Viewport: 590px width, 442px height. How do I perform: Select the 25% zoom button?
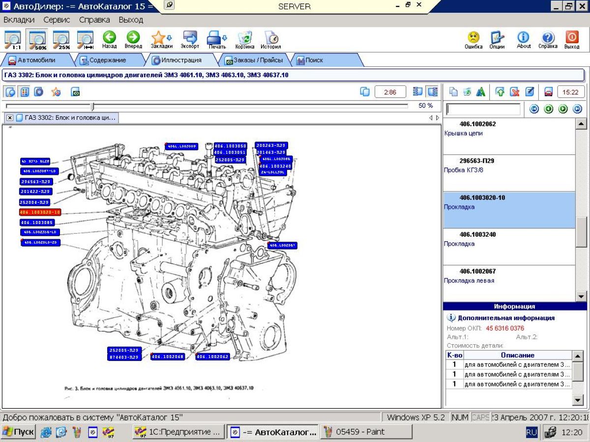coord(61,40)
